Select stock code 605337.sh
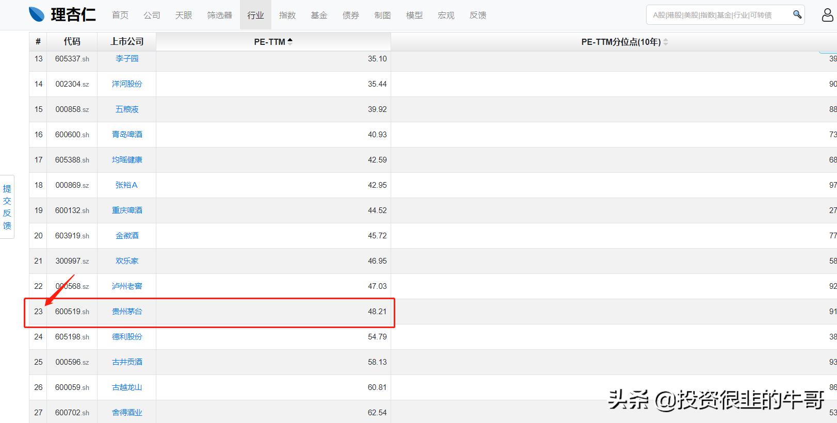 click(x=72, y=59)
